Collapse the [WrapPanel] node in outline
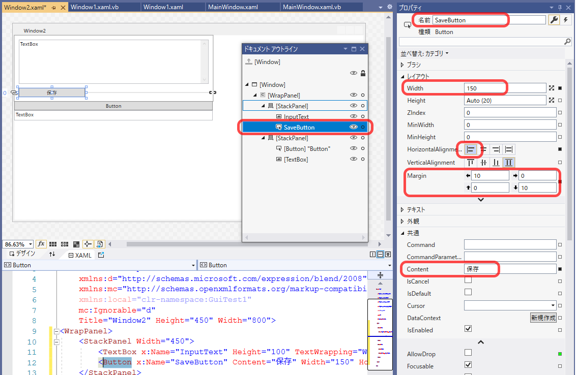The height and width of the screenshot is (375, 576). (x=255, y=95)
